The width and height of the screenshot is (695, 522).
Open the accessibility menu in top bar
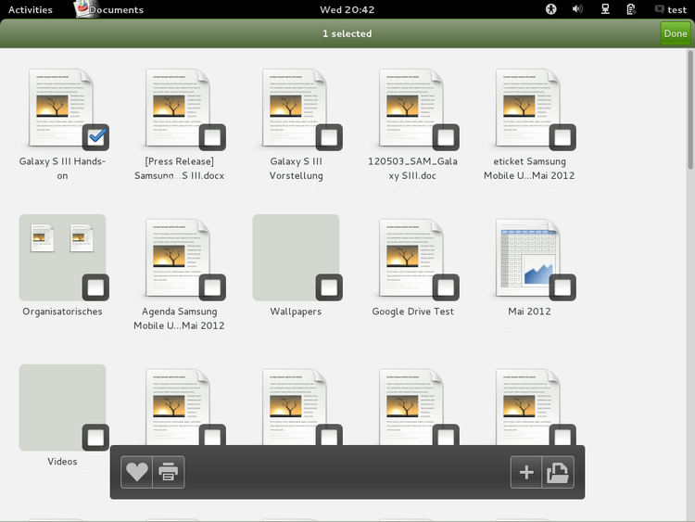[550, 9]
